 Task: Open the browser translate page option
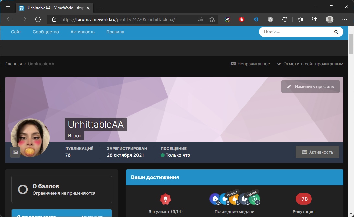point(200,19)
